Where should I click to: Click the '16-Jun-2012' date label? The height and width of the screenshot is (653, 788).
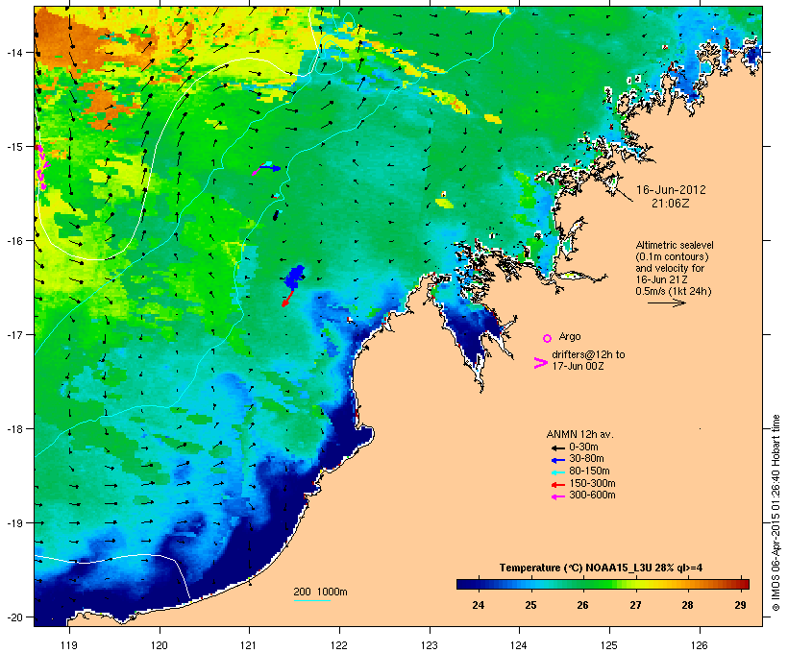click(x=671, y=190)
